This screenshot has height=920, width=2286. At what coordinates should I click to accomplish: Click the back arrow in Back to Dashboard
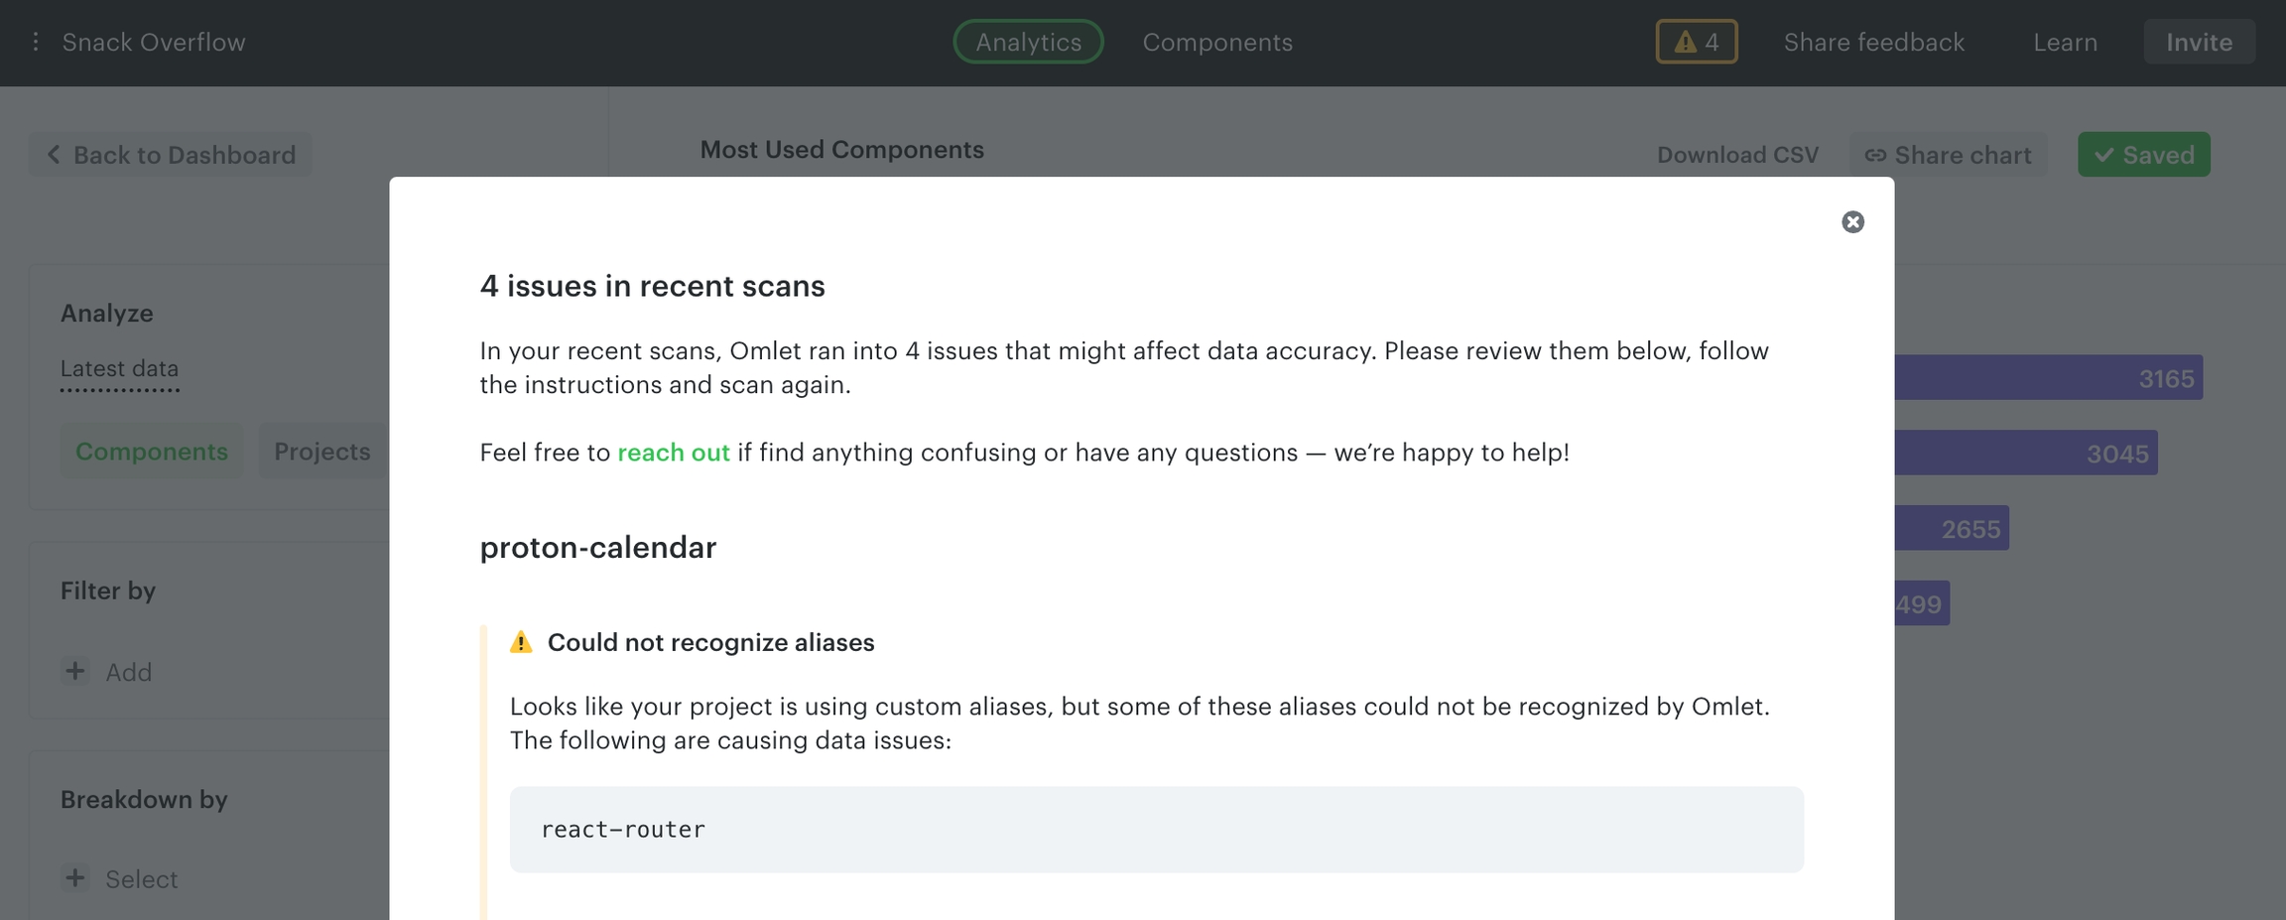click(x=54, y=155)
